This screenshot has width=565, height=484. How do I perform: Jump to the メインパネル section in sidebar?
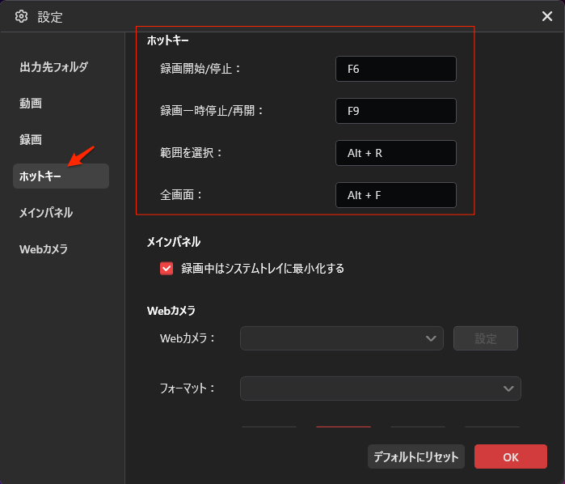(x=46, y=213)
